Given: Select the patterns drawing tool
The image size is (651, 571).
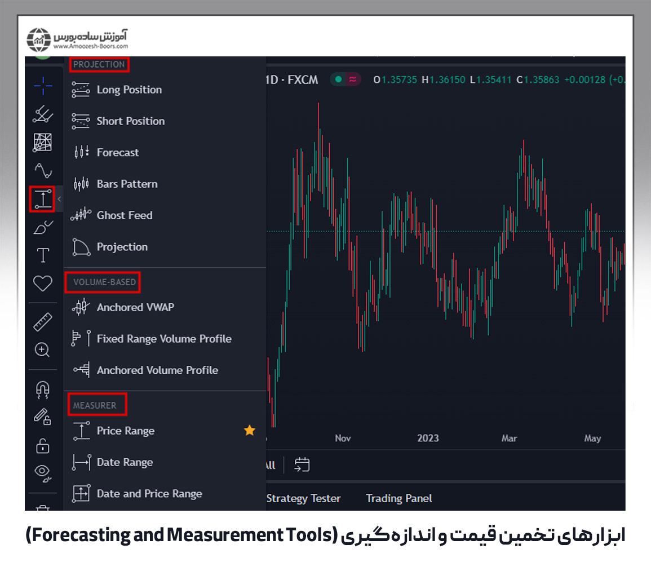Looking at the screenshot, I should pos(43,170).
